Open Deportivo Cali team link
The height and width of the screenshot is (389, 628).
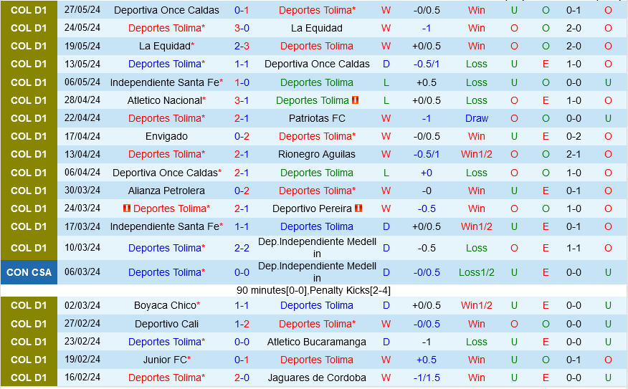point(166,324)
